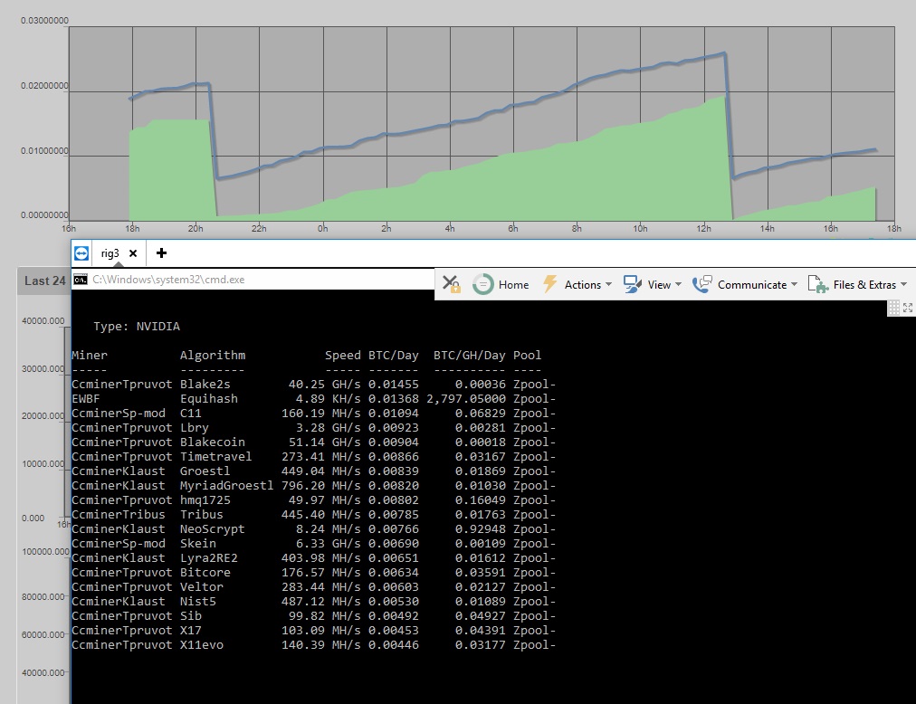Expand the Files & Extras dropdown arrow
The width and height of the screenshot is (916, 704).
click(x=903, y=284)
